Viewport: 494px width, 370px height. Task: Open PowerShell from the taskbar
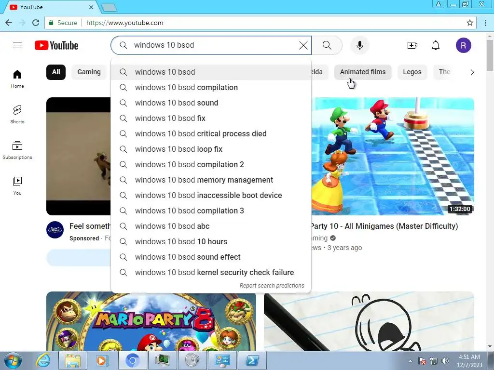point(252,360)
